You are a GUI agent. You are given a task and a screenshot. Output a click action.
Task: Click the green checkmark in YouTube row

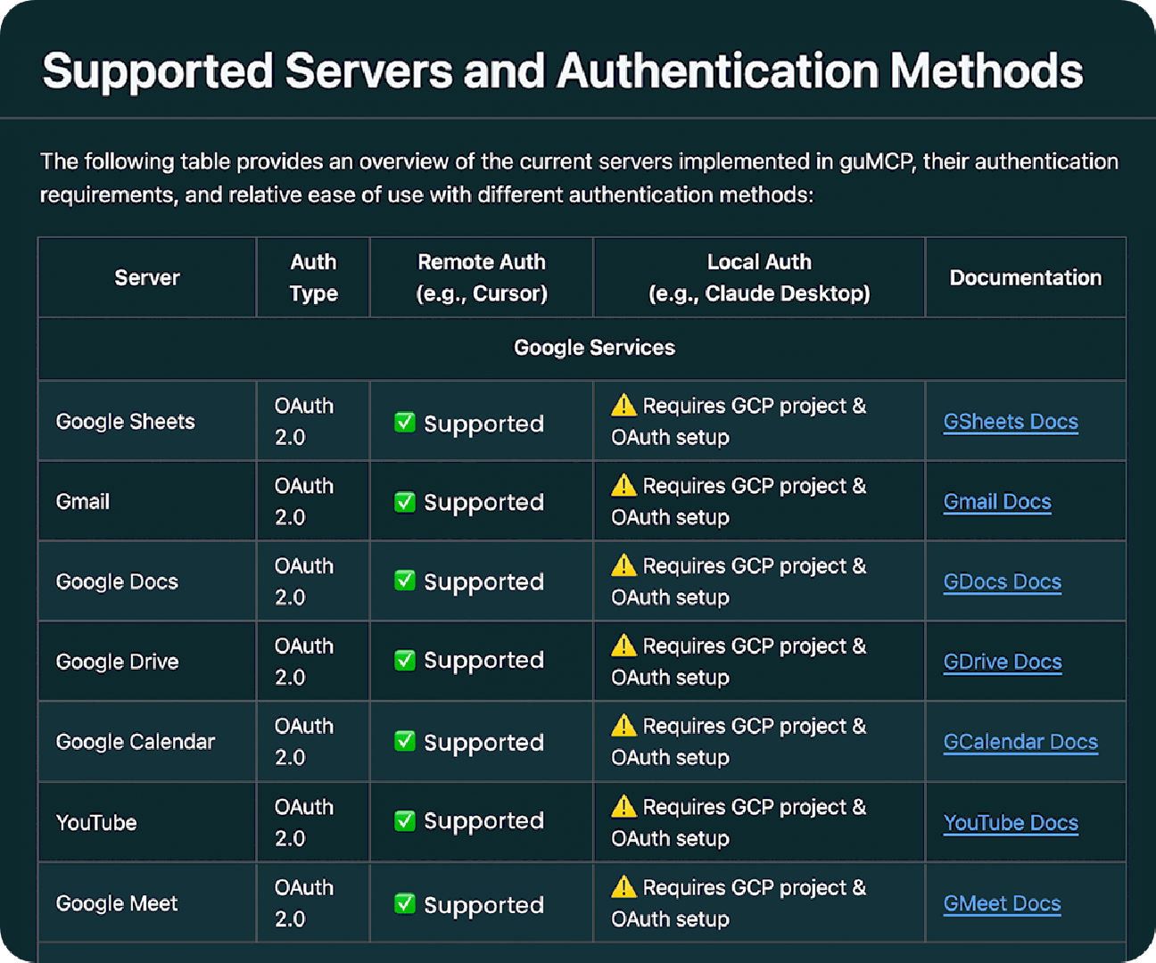coord(405,821)
